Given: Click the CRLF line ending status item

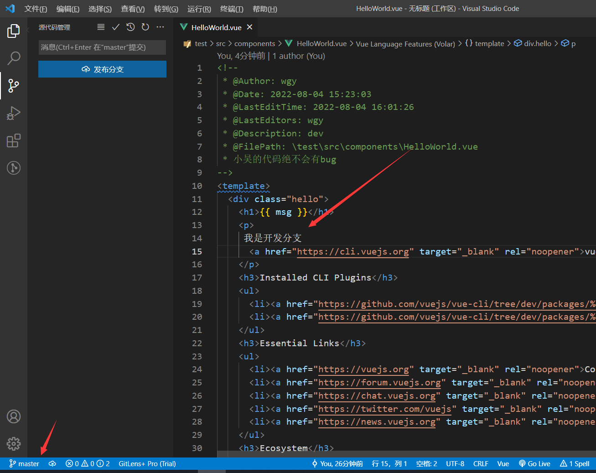Looking at the screenshot, I should (481, 464).
